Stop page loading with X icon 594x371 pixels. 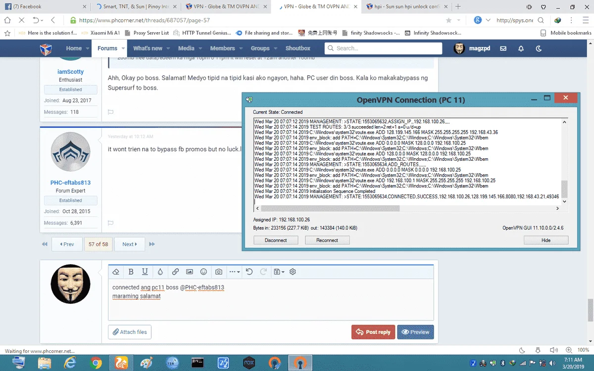(x=22, y=20)
